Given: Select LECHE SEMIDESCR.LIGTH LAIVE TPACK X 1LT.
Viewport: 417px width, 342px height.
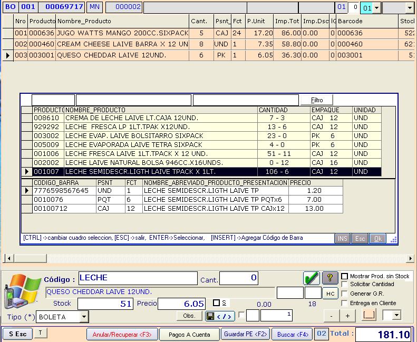Looking at the screenshot, I should click(x=201, y=172).
